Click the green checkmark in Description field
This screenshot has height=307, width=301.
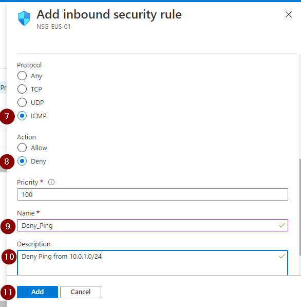click(282, 256)
